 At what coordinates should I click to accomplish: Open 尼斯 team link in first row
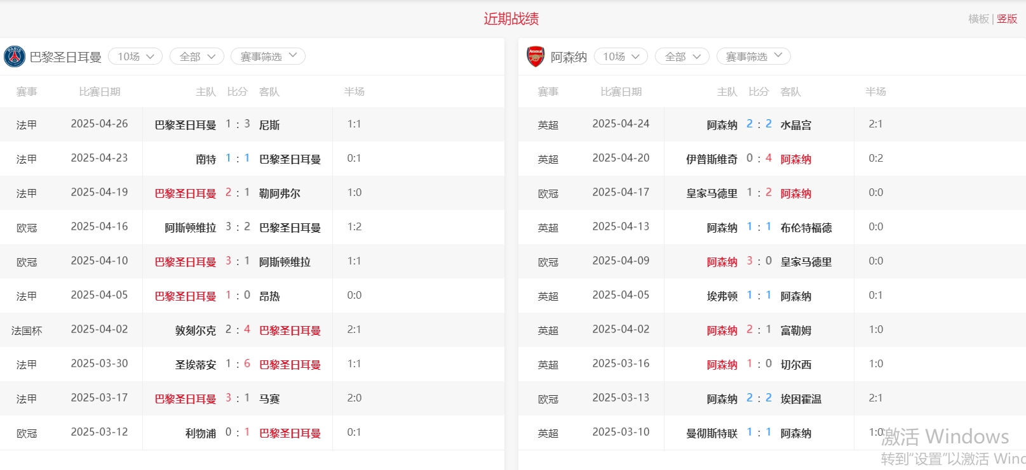[x=269, y=125]
